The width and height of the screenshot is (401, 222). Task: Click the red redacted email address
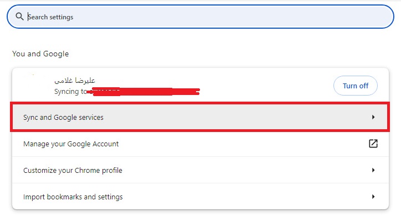click(143, 92)
